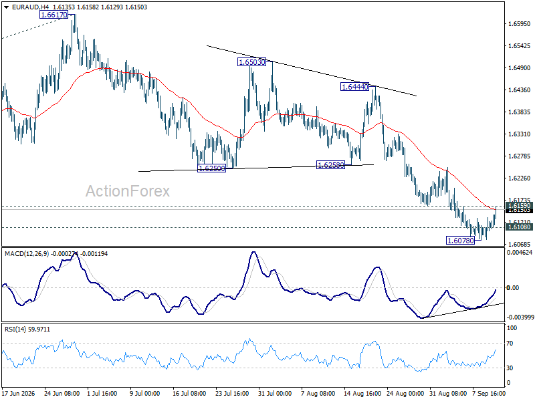Select the 17 Jun 2026 date marker
The width and height of the screenshot is (535, 401).
click(19, 394)
